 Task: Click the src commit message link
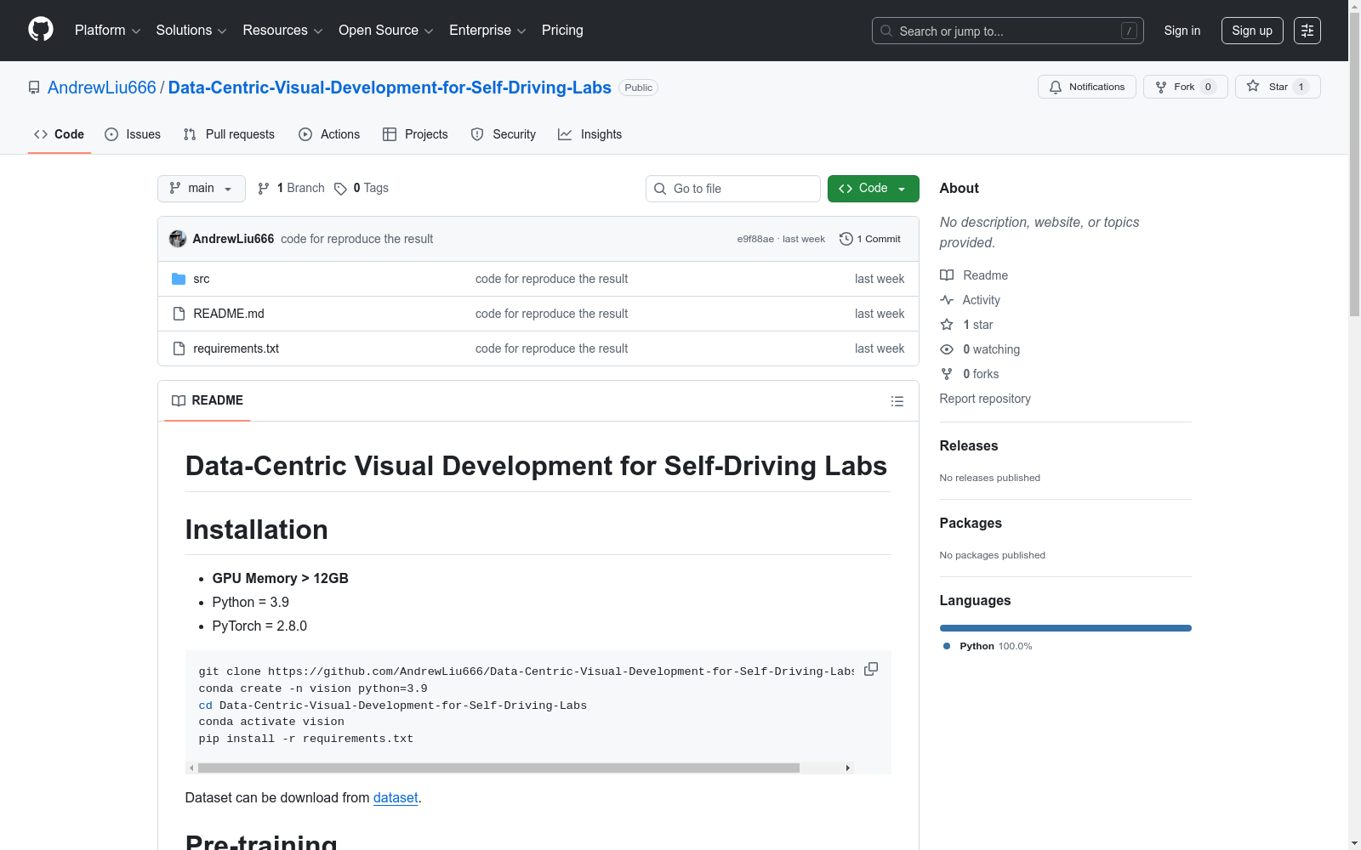(551, 279)
